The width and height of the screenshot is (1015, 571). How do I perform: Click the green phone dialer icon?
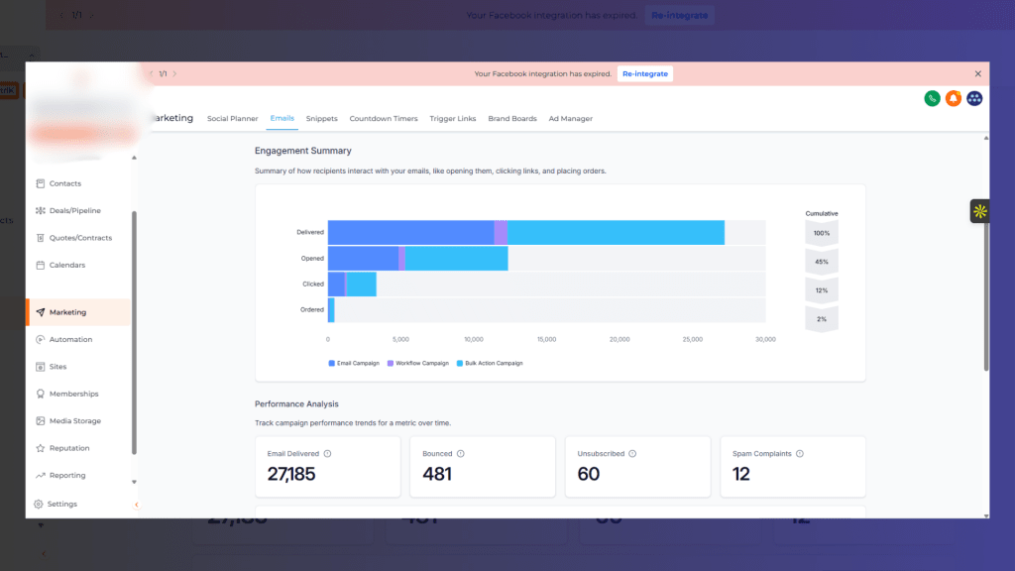(x=932, y=98)
